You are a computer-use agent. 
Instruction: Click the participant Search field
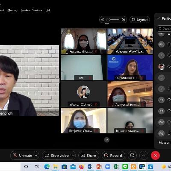click(164, 29)
